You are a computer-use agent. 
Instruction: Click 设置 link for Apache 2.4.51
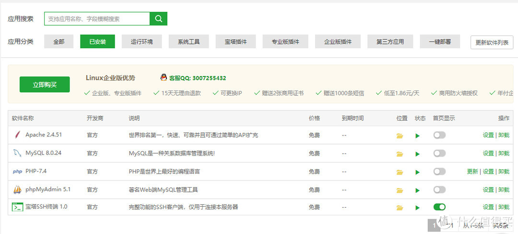(488, 135)
